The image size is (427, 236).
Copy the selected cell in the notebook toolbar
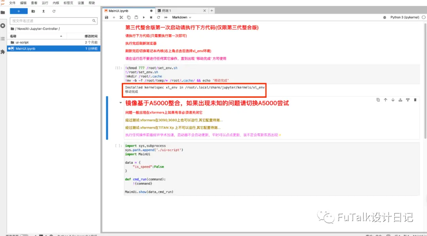point(129,17)
